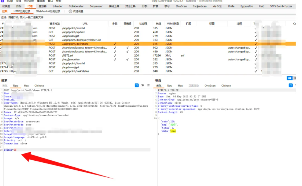Switch request view to Raw tab
The height and width of the screenshot is (186, 302).
click(16, 86)
